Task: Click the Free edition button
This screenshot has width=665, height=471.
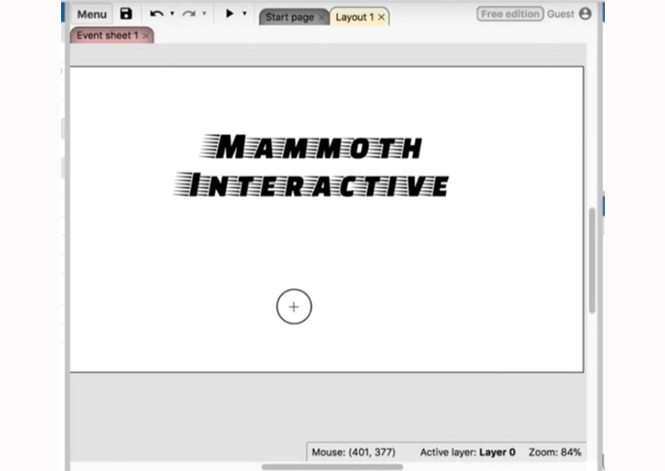Action: coord(510,14)
